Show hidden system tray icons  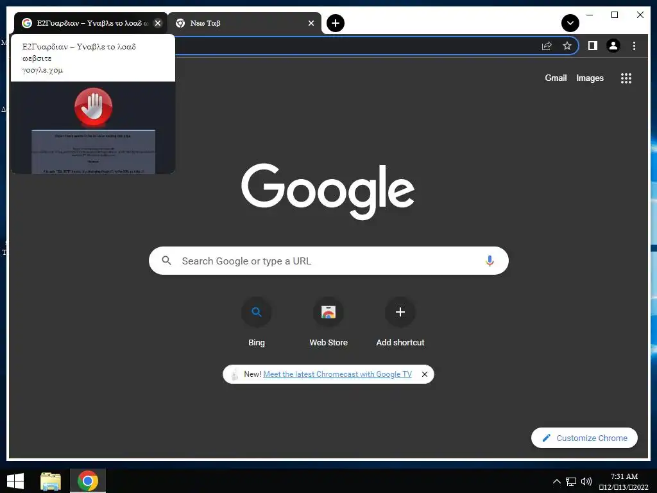click(556, 481)
